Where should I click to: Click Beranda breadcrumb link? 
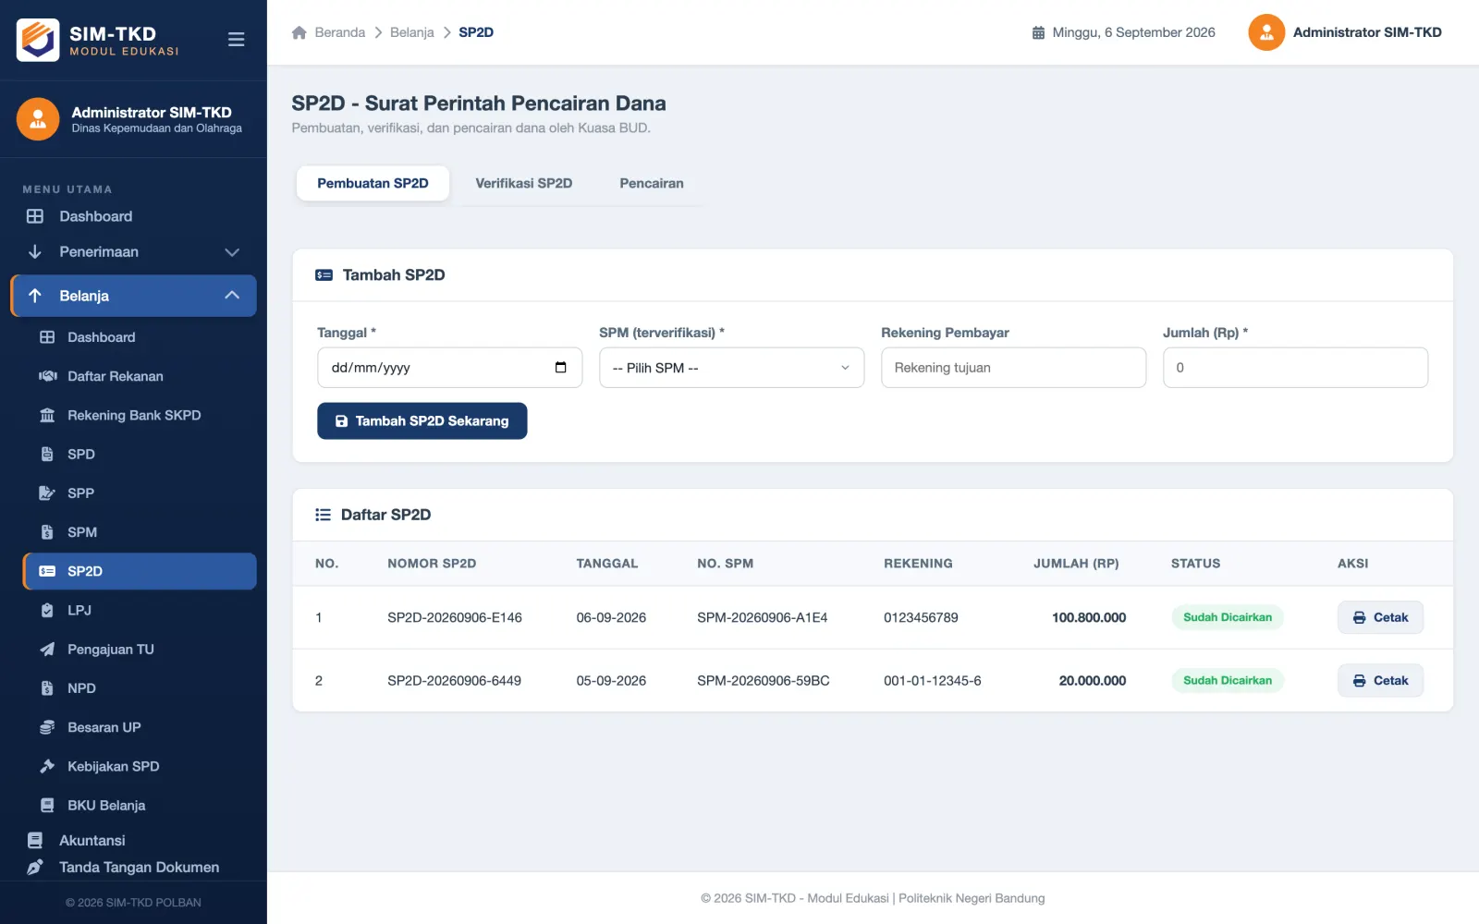tap(340, 32)
